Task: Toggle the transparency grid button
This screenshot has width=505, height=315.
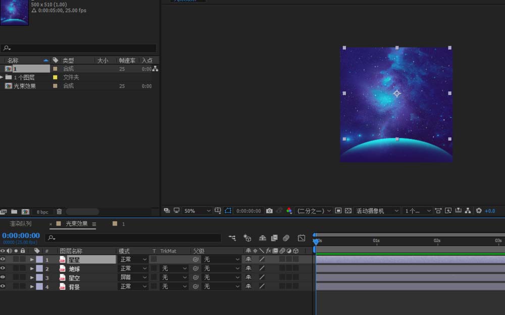Action: coord(348,211)
